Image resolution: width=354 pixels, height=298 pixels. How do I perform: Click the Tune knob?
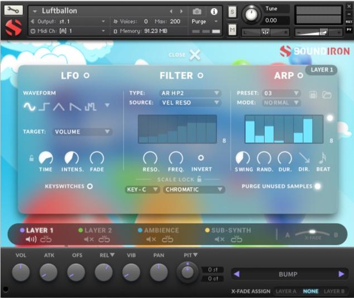(x=251, y=15)
